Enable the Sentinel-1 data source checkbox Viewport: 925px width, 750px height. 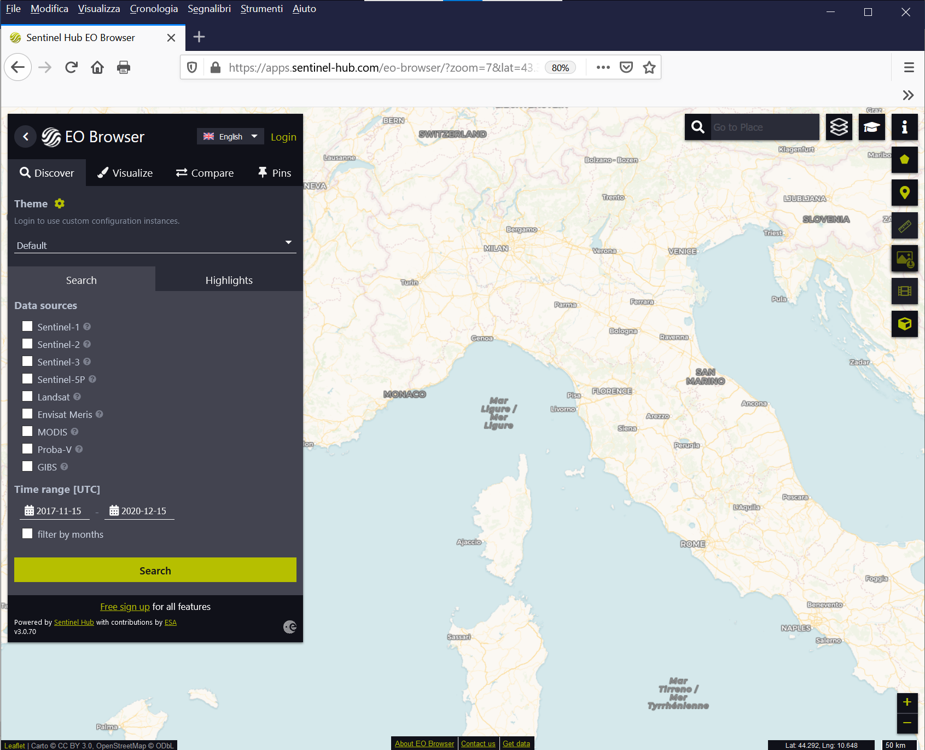click(27, 326)
